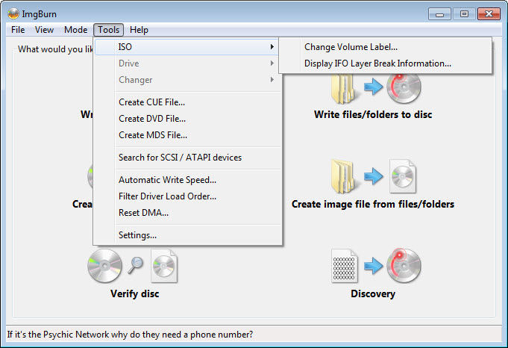Click the burning disc icon above Discovery
The width and height of the screenshot is (508, 348).
point(404,266)
